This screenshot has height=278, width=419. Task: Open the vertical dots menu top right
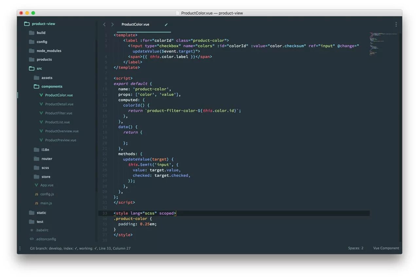[x=396, y=24]
